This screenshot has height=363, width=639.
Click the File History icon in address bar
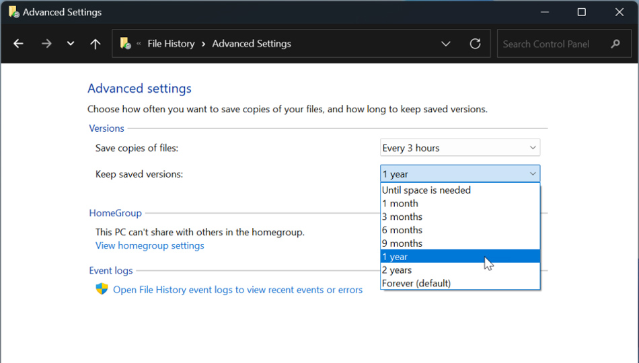[125, 44]
